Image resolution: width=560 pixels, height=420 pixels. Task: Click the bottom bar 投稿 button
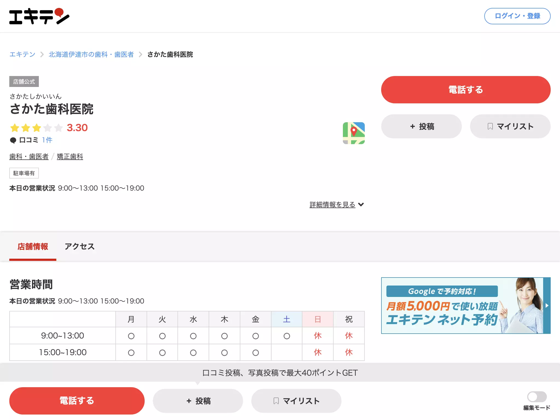coord(198,401)
